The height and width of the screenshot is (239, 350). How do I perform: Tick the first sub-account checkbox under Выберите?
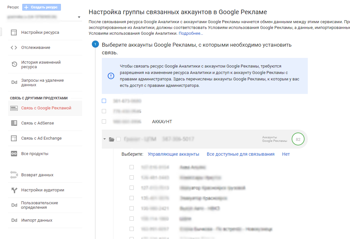tap(132, 167)
